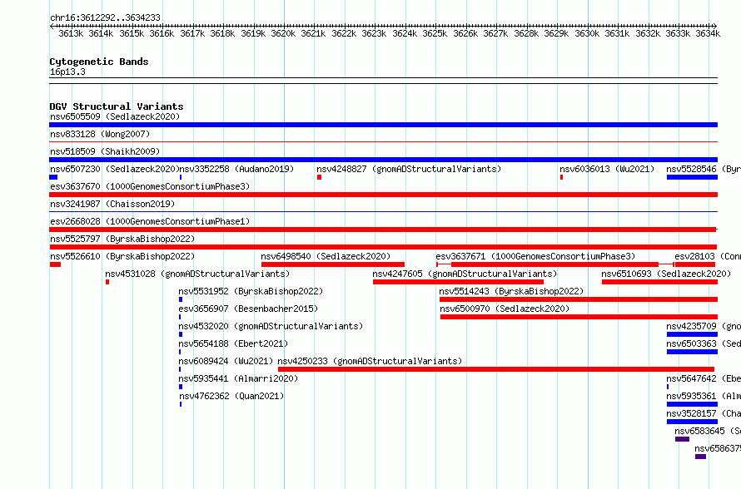Click the DGV Structural Variants track title

tap(117, 106)
